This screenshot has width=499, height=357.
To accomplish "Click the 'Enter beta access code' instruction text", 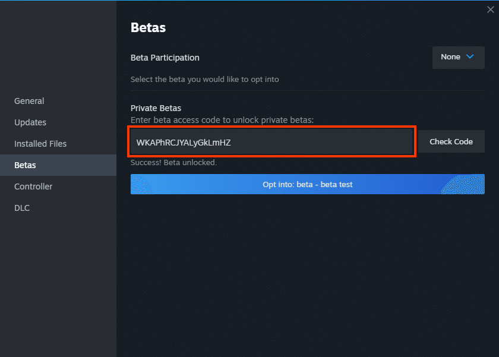I will pos(222,120).
